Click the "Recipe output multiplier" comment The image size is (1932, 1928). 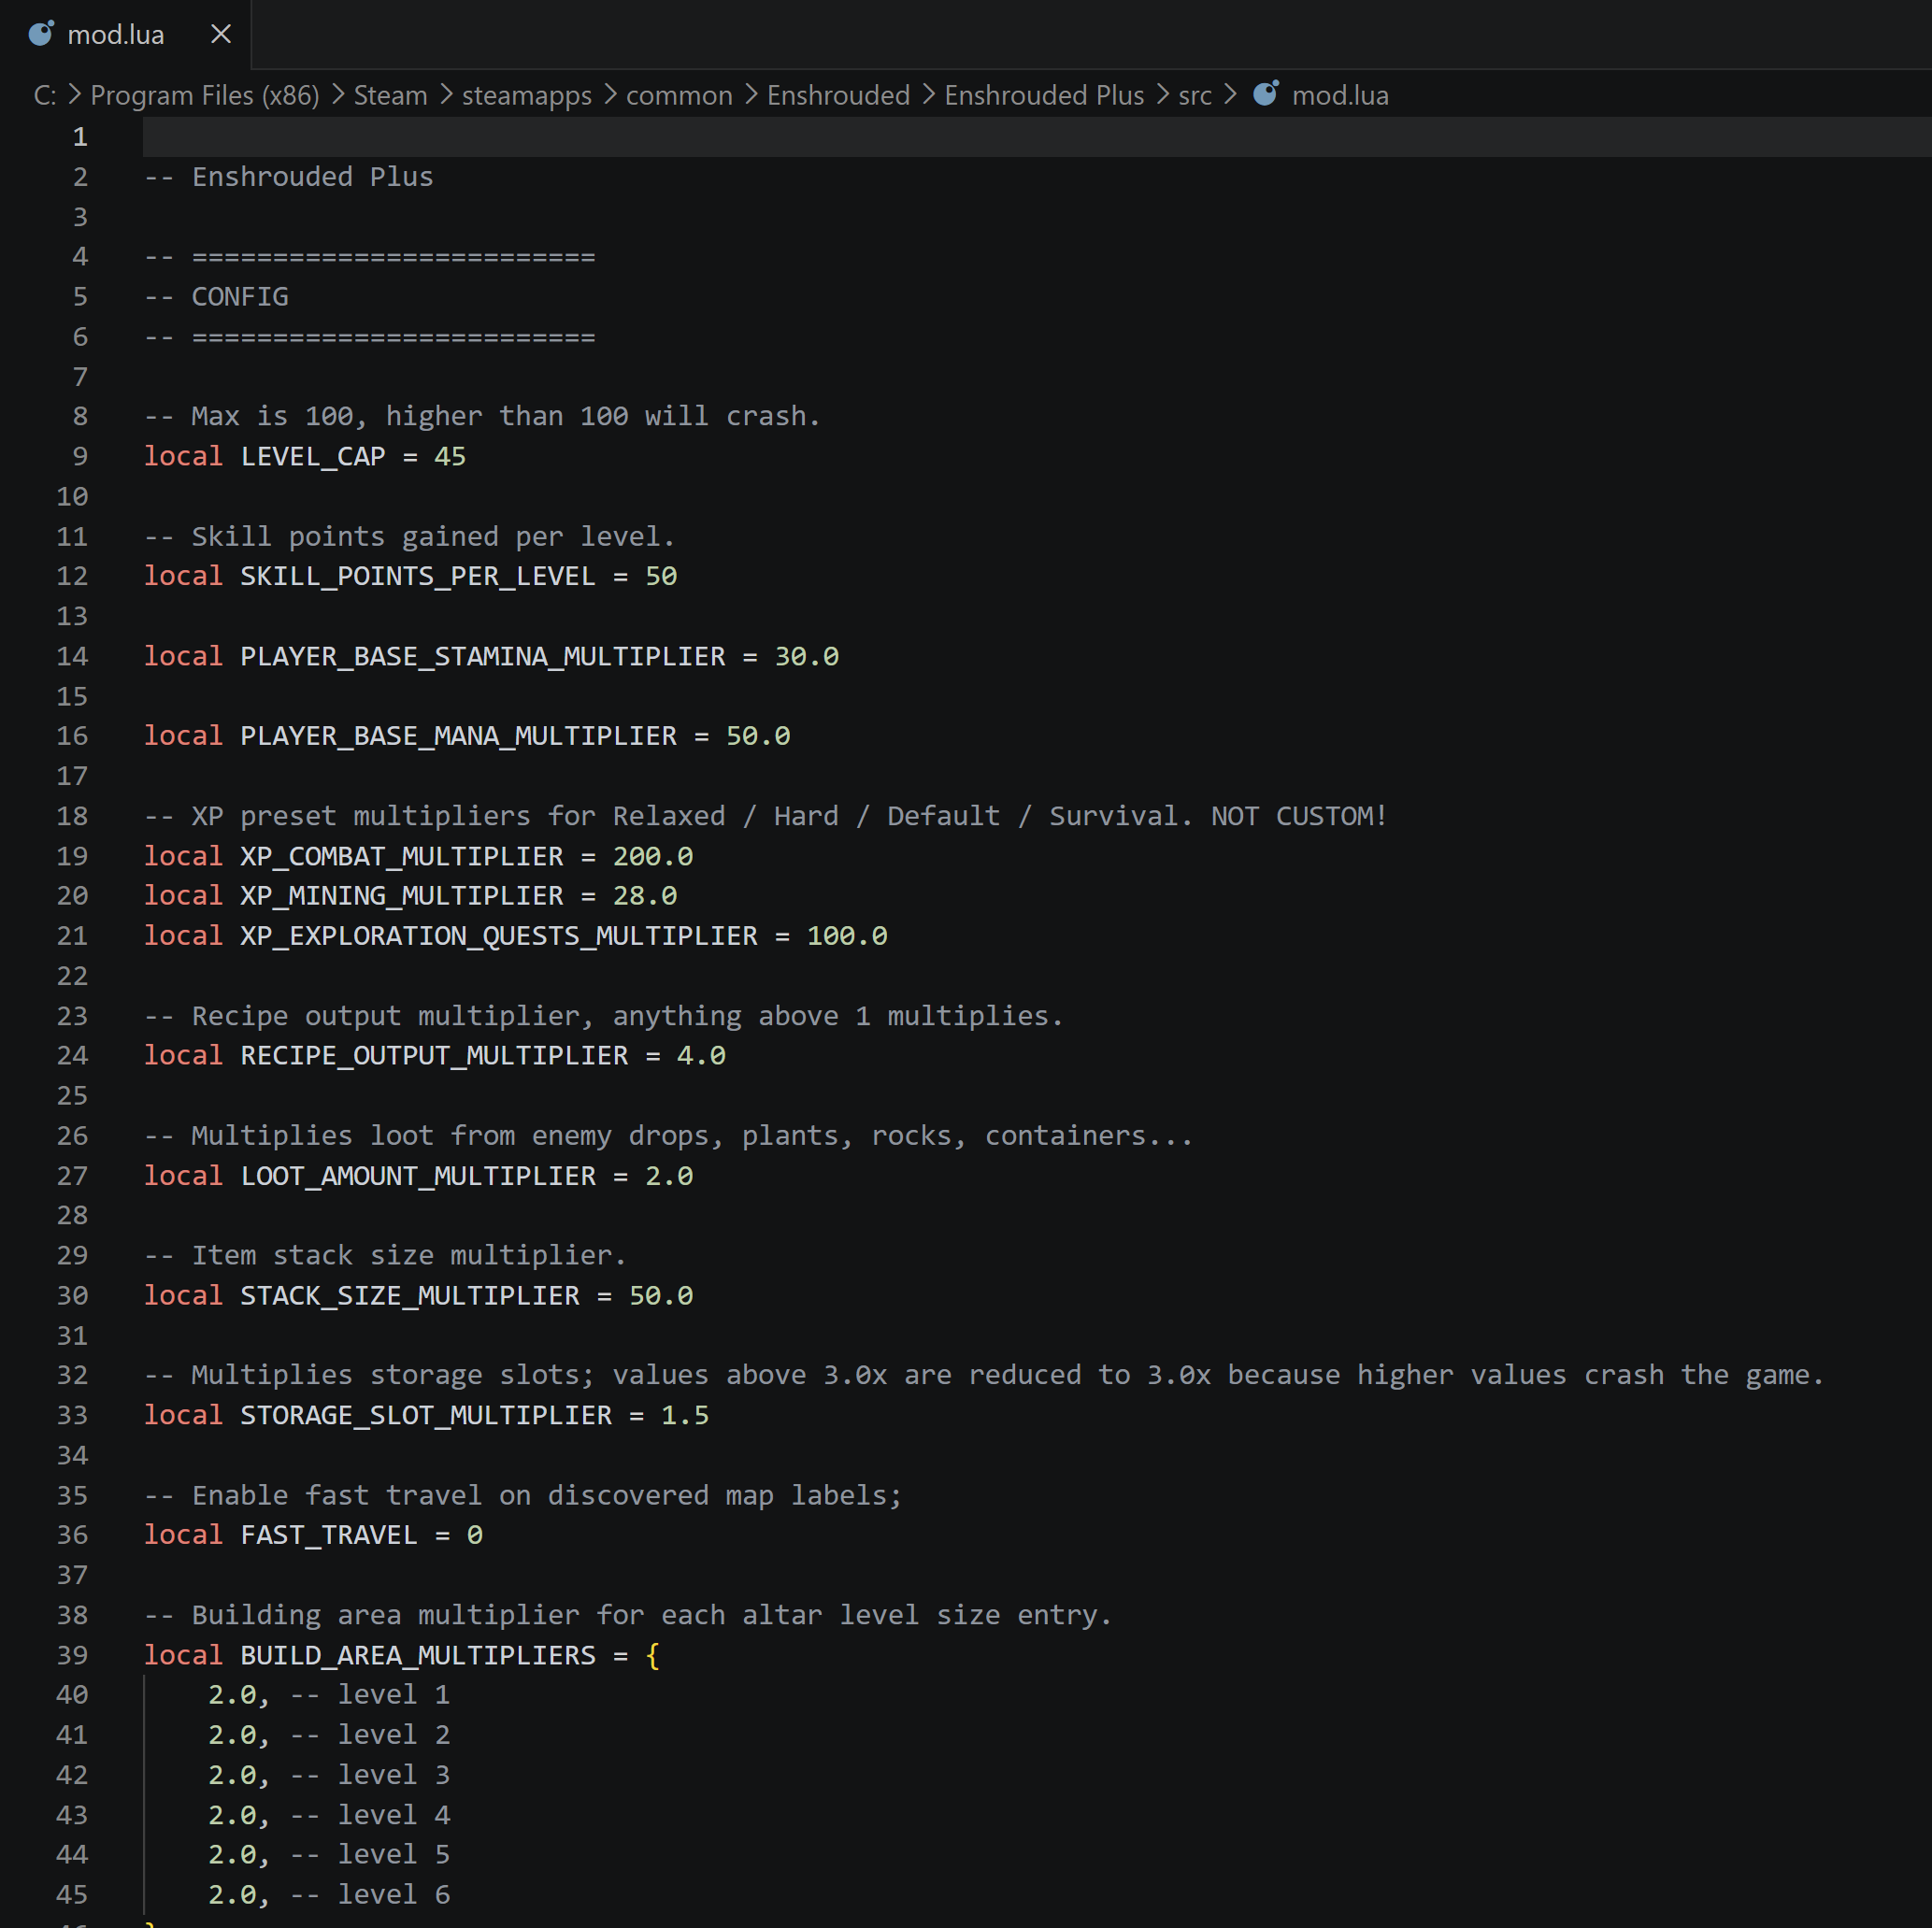pyautogui.click(x=604, y=1017)
